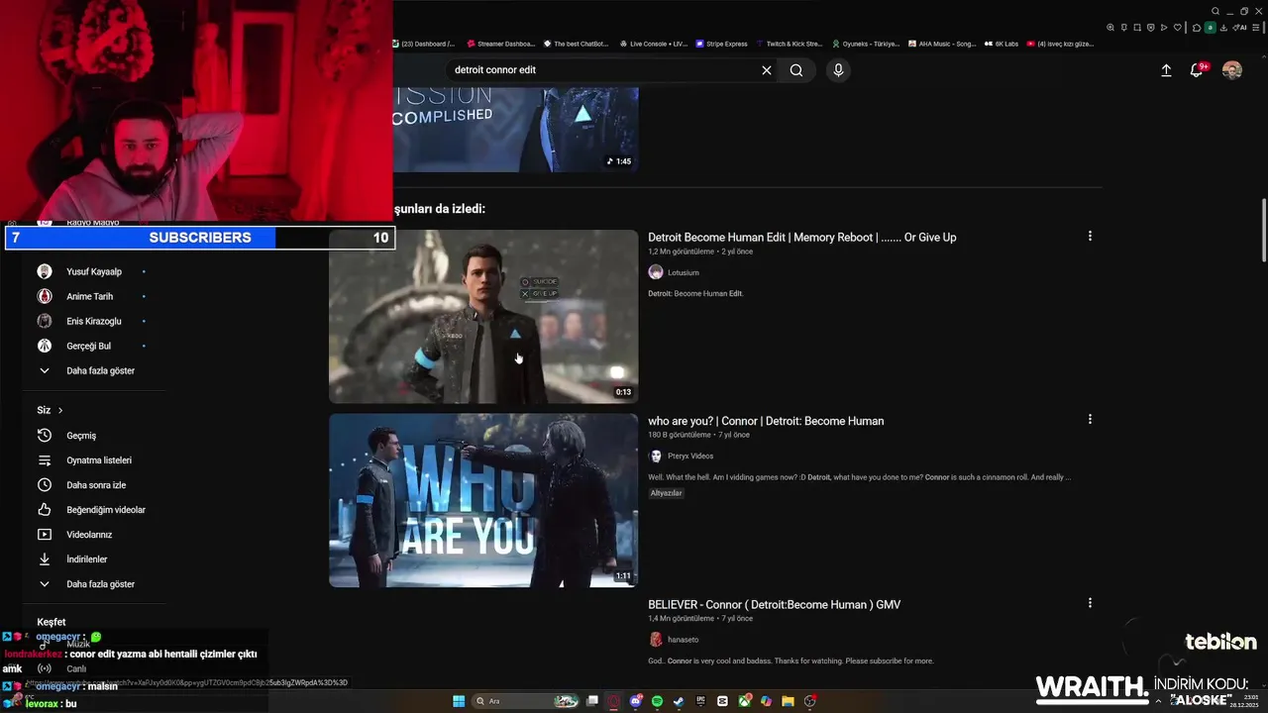Play the Memory Reboot video thumbnail
The height and width of the screenshot is (713, 1268).
point(483,317)
